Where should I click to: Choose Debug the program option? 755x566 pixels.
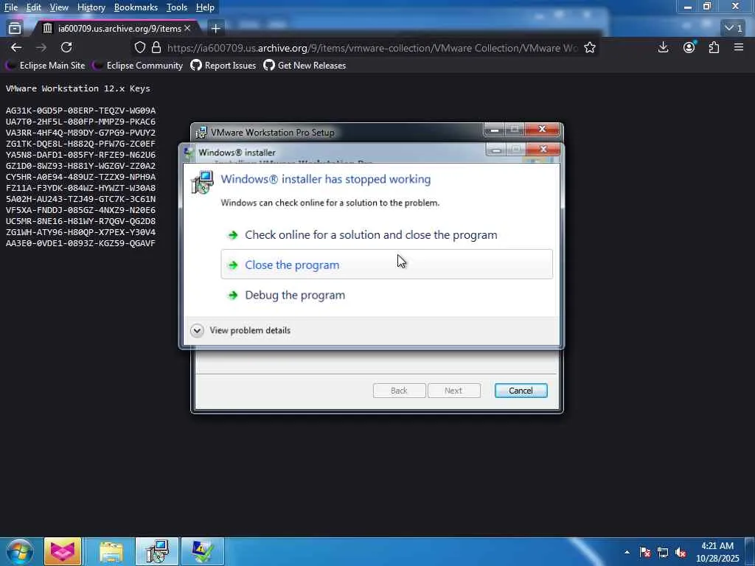point(386,295)
